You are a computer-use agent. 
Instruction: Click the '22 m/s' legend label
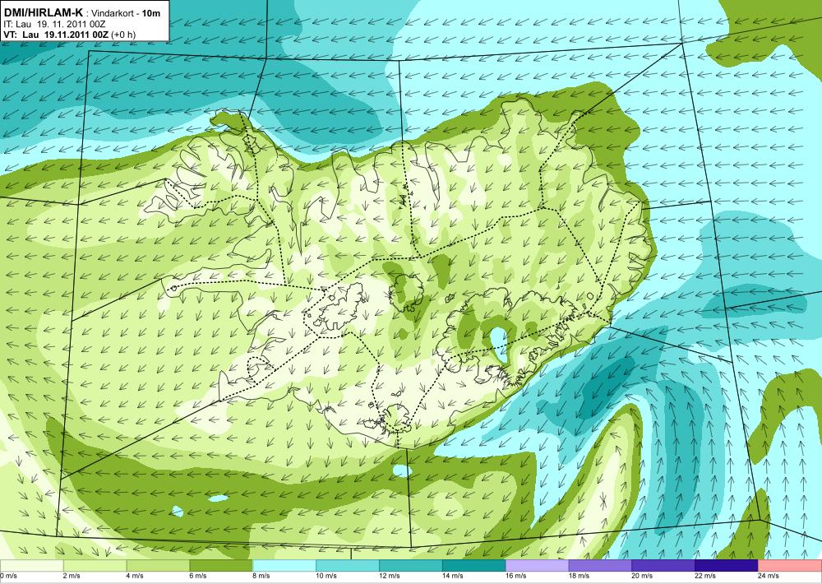coord(705,576)
